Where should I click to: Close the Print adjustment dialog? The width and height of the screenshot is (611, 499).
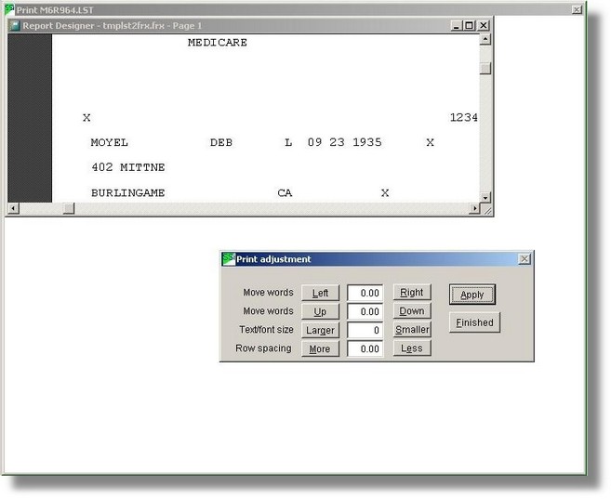pyautogui.click(x=525, y=259)
